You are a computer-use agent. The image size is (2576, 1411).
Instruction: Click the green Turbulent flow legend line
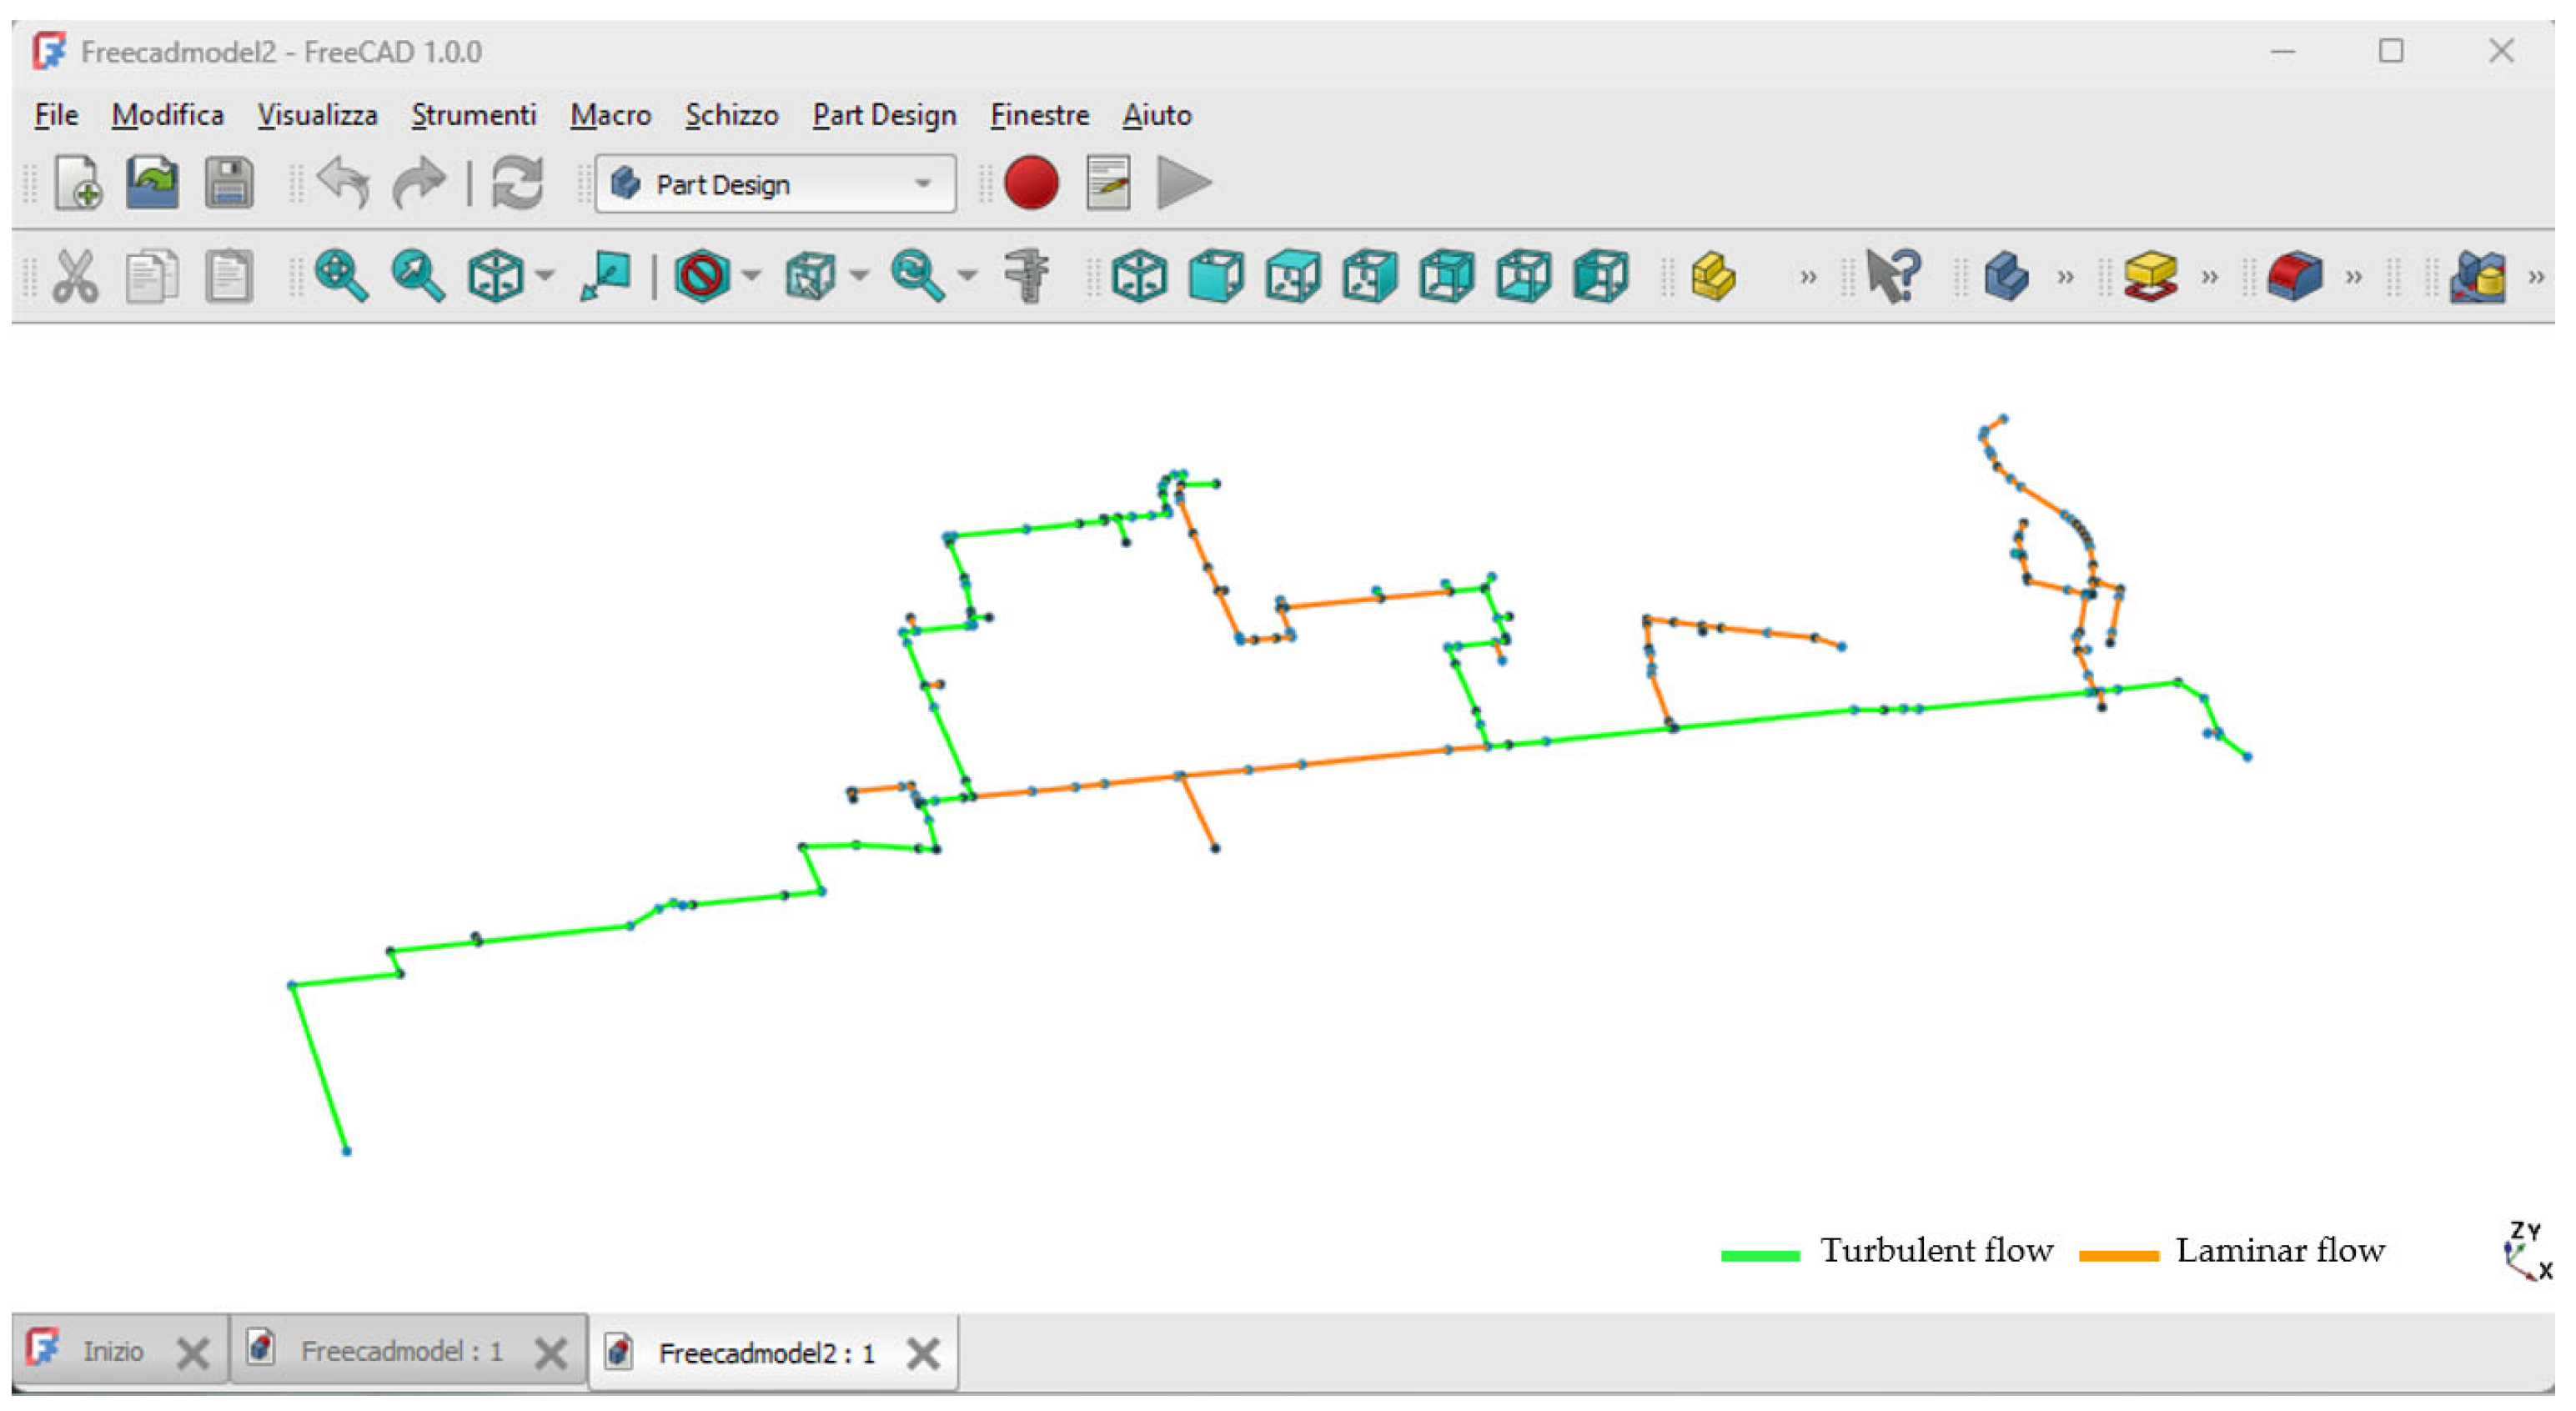pos(1760,1254)
